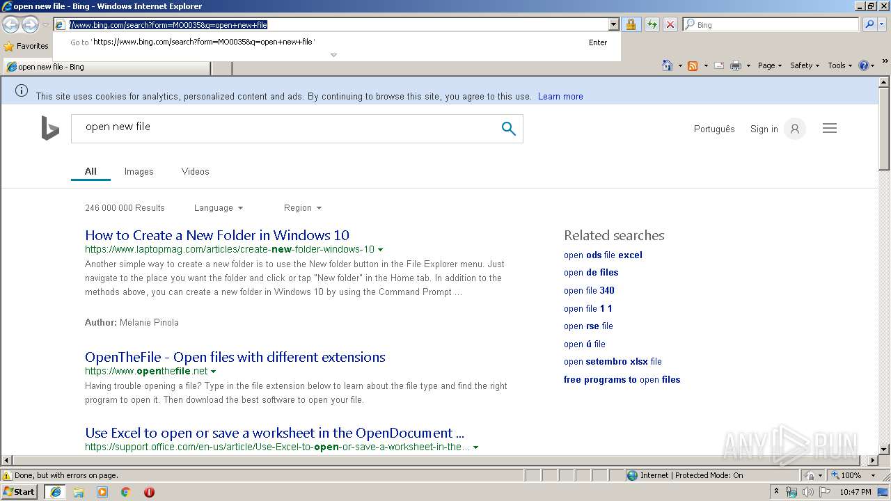Switch to the Images results tab
The height and width of the screenshot is (501, 891).
tap(139, 171)
